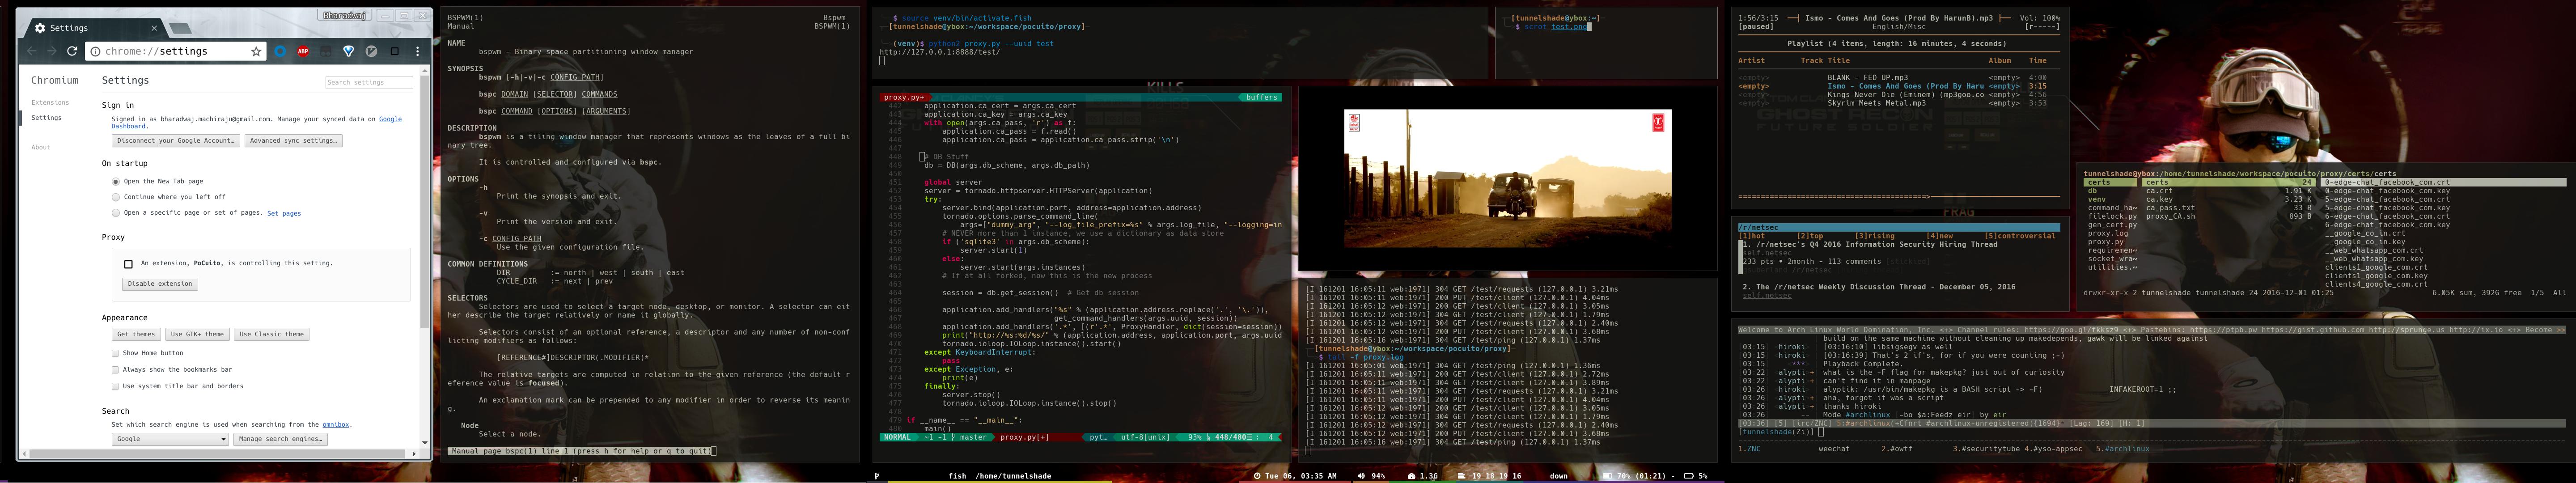This screenshot has height=483, width=2576.
Task: Bookmark this page with the star icon
Action: click(256, 51)
